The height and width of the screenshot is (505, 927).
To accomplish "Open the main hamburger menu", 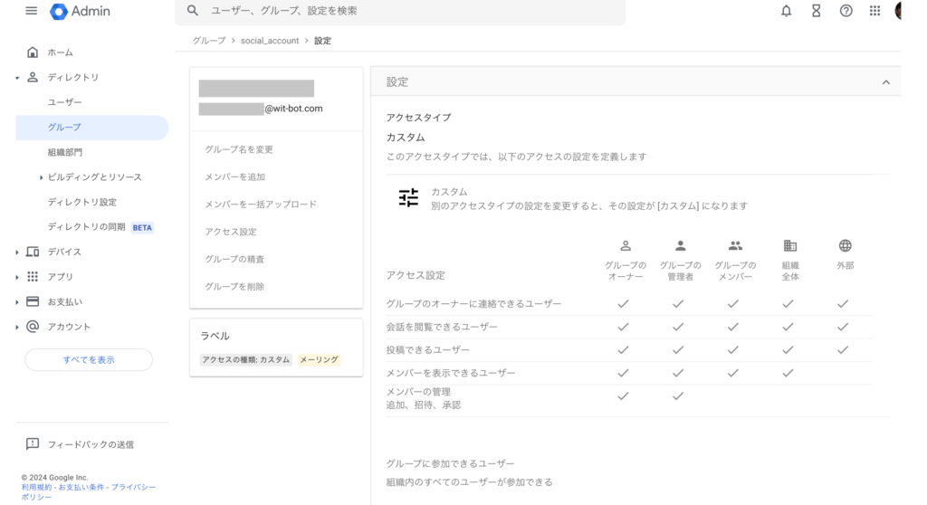I will (x=31, y=11).
